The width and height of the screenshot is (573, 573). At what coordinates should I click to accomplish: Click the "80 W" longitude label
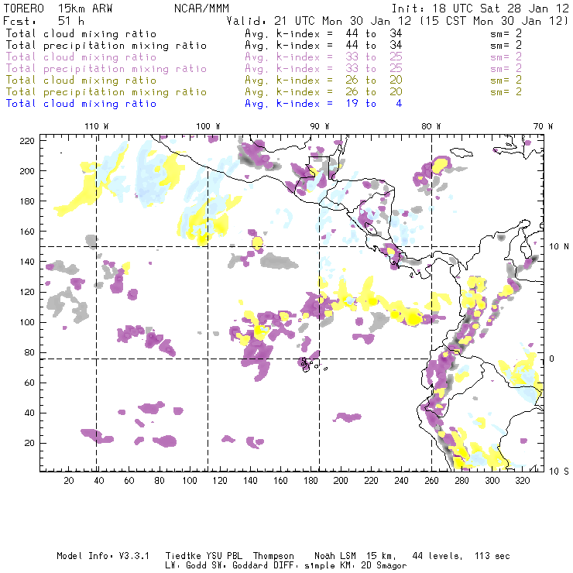(x=431, y=126)
